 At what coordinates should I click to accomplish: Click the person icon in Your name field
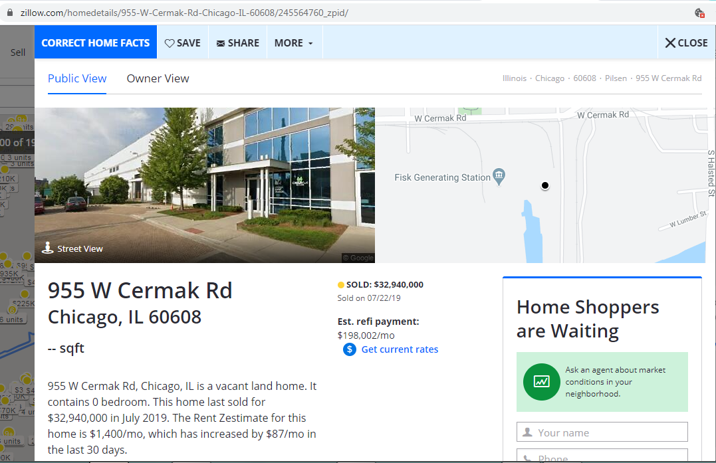pyautogui.click(x=527, y=432)
